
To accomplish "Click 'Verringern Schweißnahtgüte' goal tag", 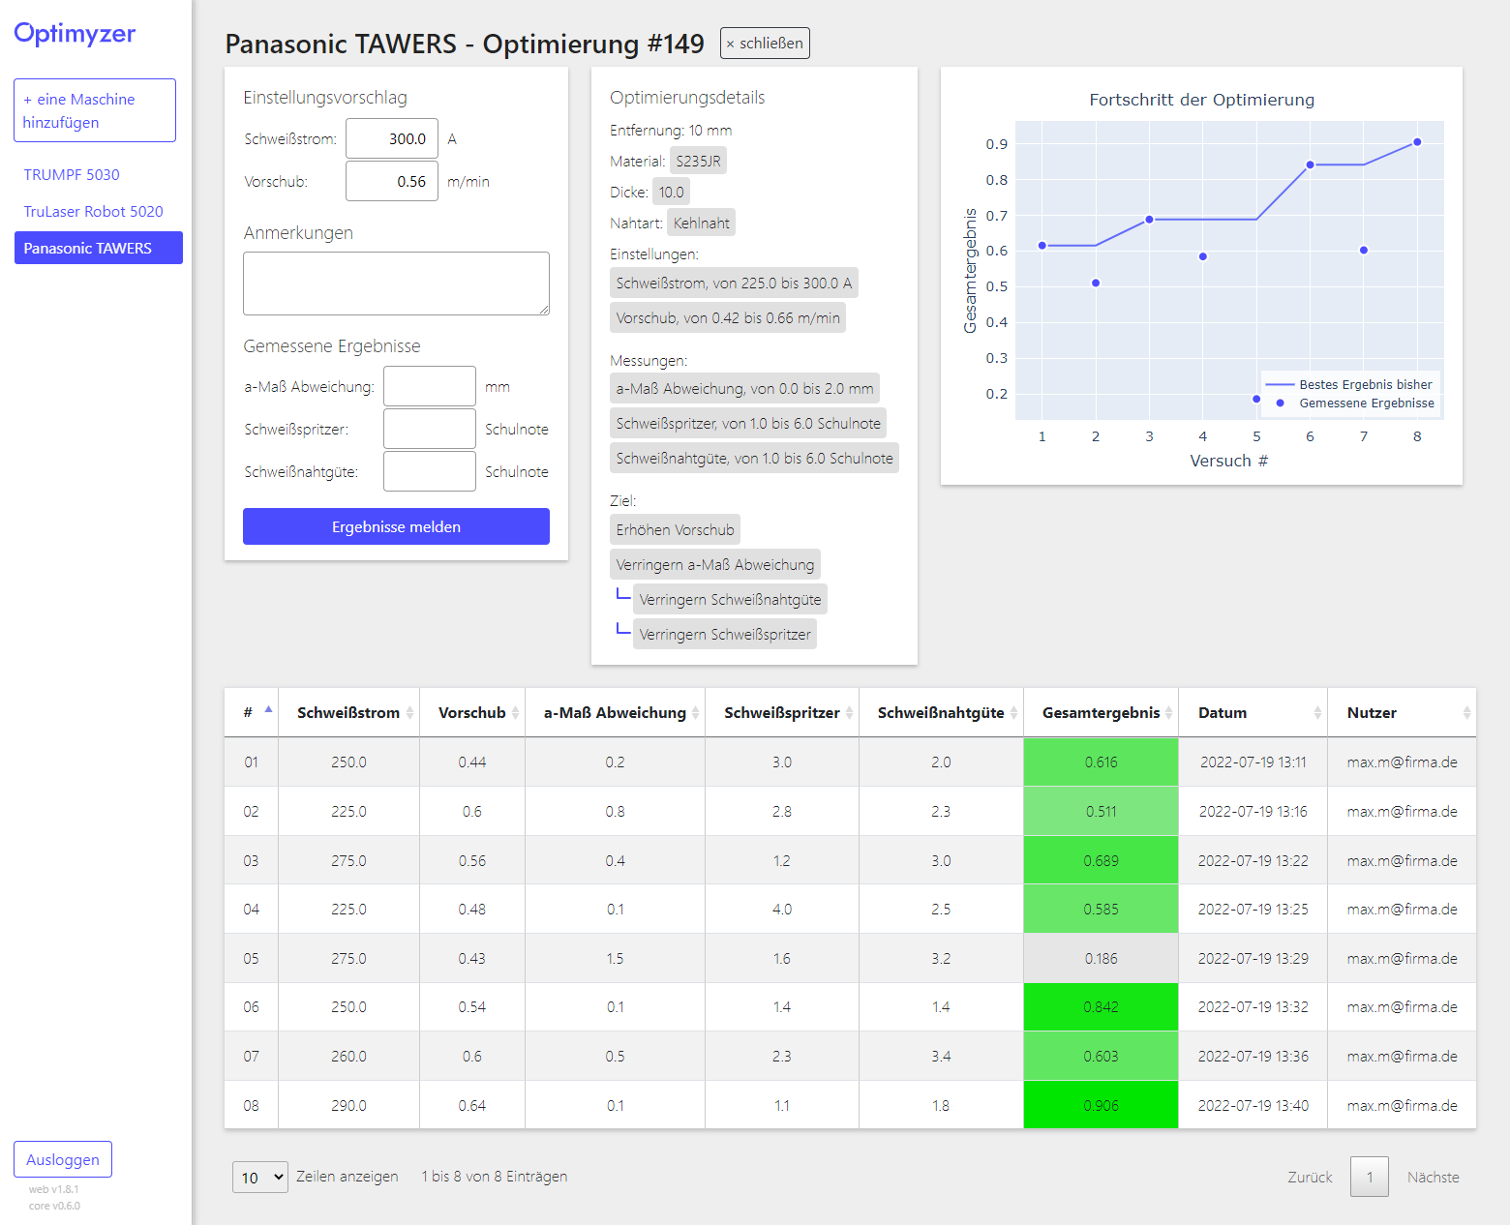I will coord(730,599).
